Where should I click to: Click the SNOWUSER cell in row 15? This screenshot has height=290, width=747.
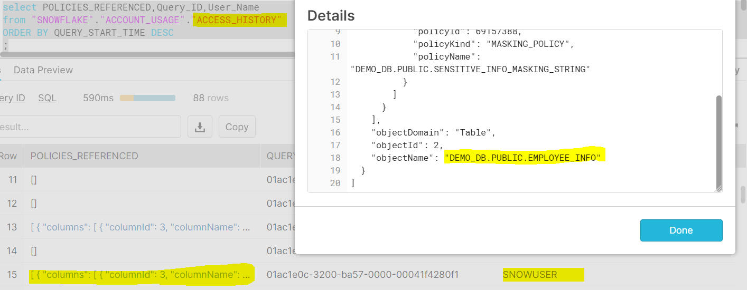tap(529, 275)
